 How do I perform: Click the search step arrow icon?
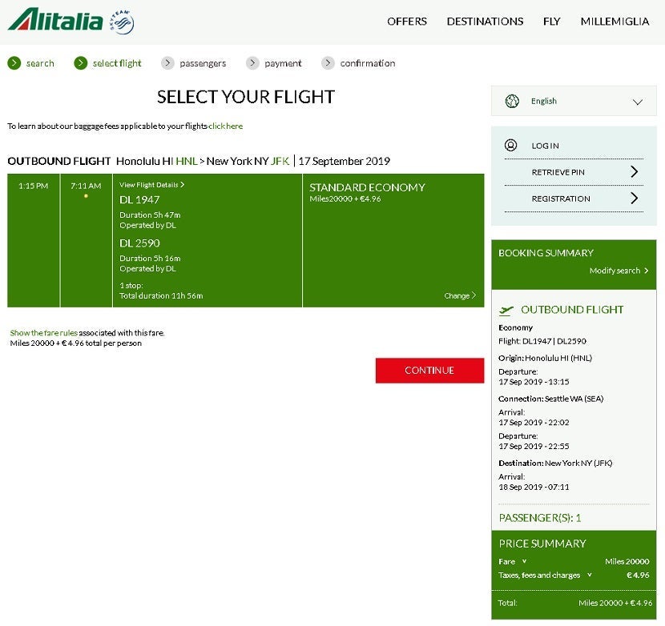(x=14, y=63)
